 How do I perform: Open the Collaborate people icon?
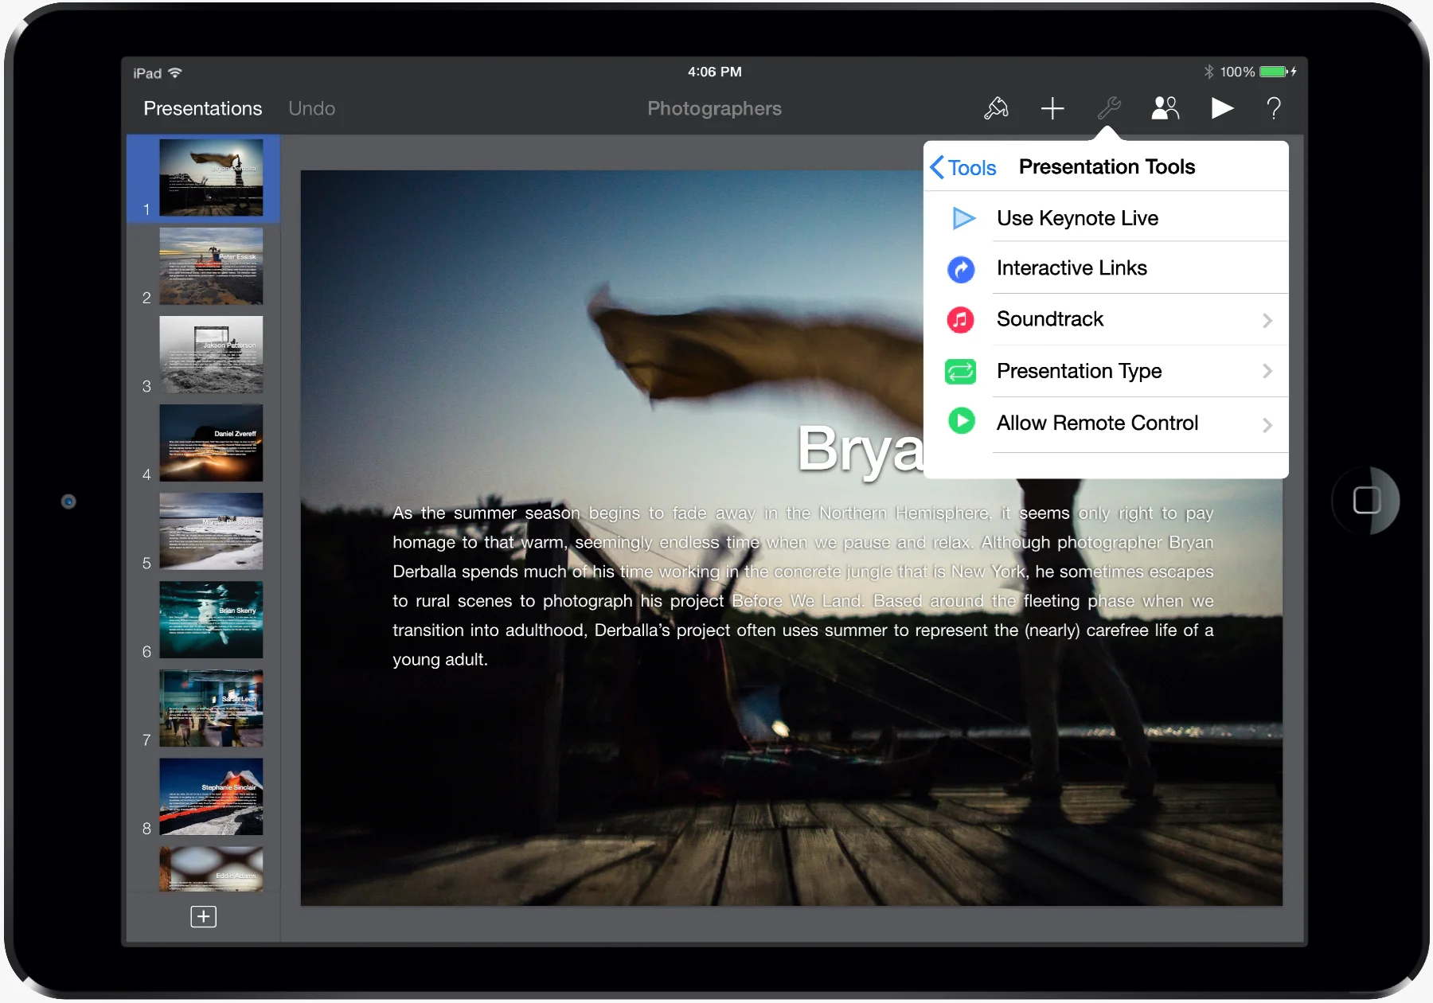(x=1165, y=108)
